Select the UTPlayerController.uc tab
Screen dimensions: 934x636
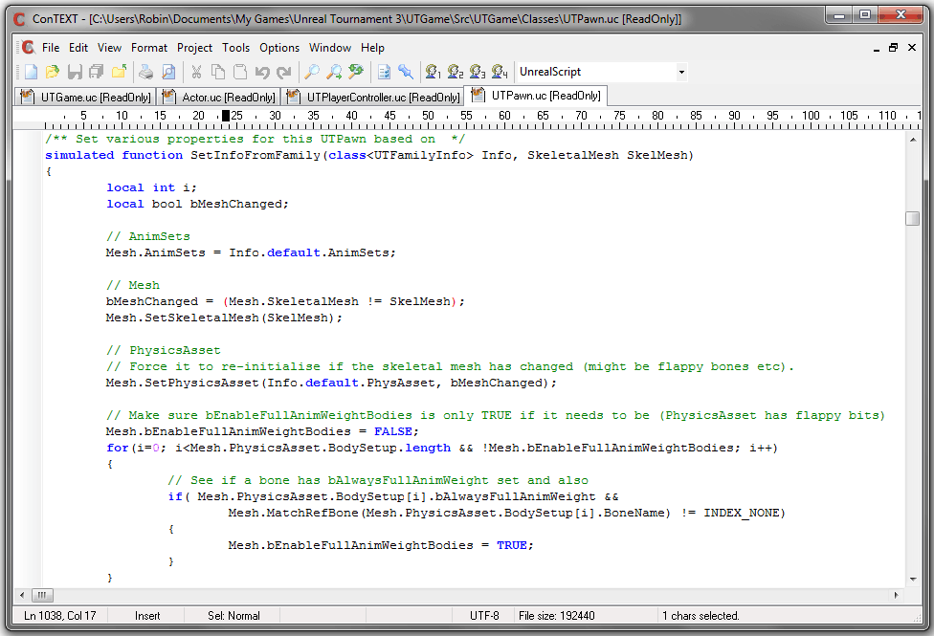point(373,97)
